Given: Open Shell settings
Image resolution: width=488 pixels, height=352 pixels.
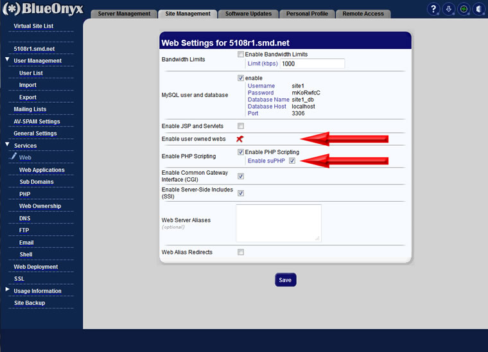Looking at the screenshot, I should [26, 254].
